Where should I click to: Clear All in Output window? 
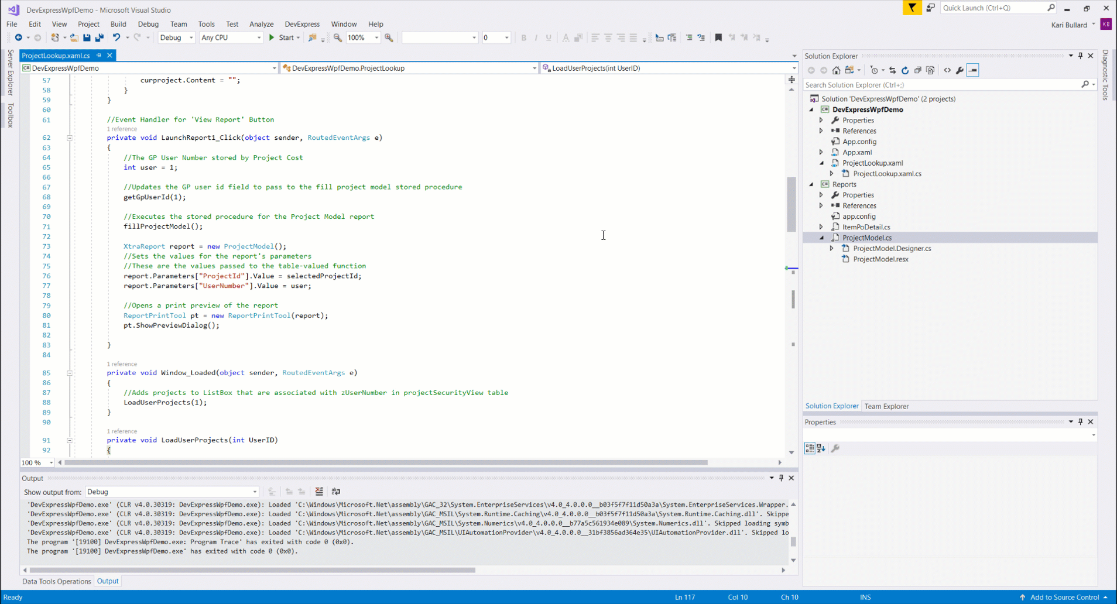pos(319,492)
